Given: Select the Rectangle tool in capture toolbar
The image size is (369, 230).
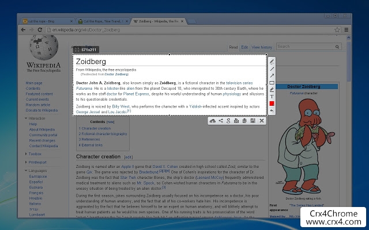Looking at the screenshot, I should coord(272,83).
